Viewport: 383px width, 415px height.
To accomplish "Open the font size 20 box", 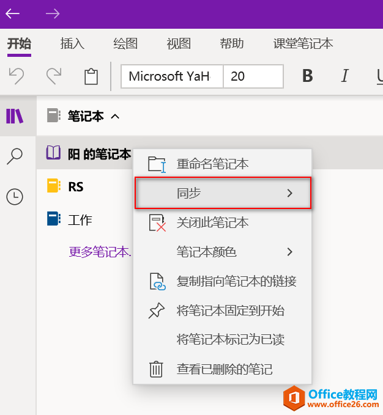I will tap(253, 76).
